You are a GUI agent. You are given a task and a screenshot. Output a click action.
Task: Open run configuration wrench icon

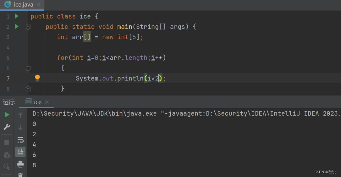7,127
